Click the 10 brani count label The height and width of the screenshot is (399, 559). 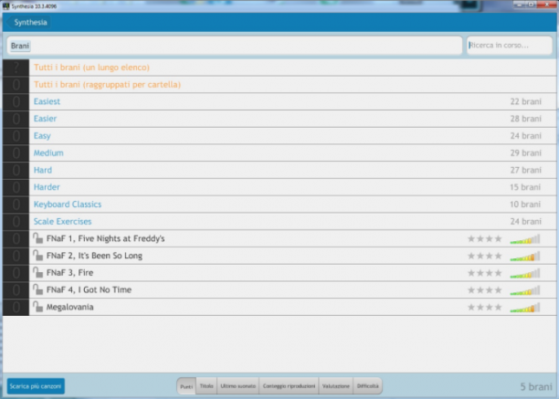point(525,205)
